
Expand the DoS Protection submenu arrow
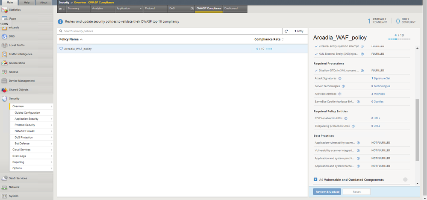(x=51, y=138)
